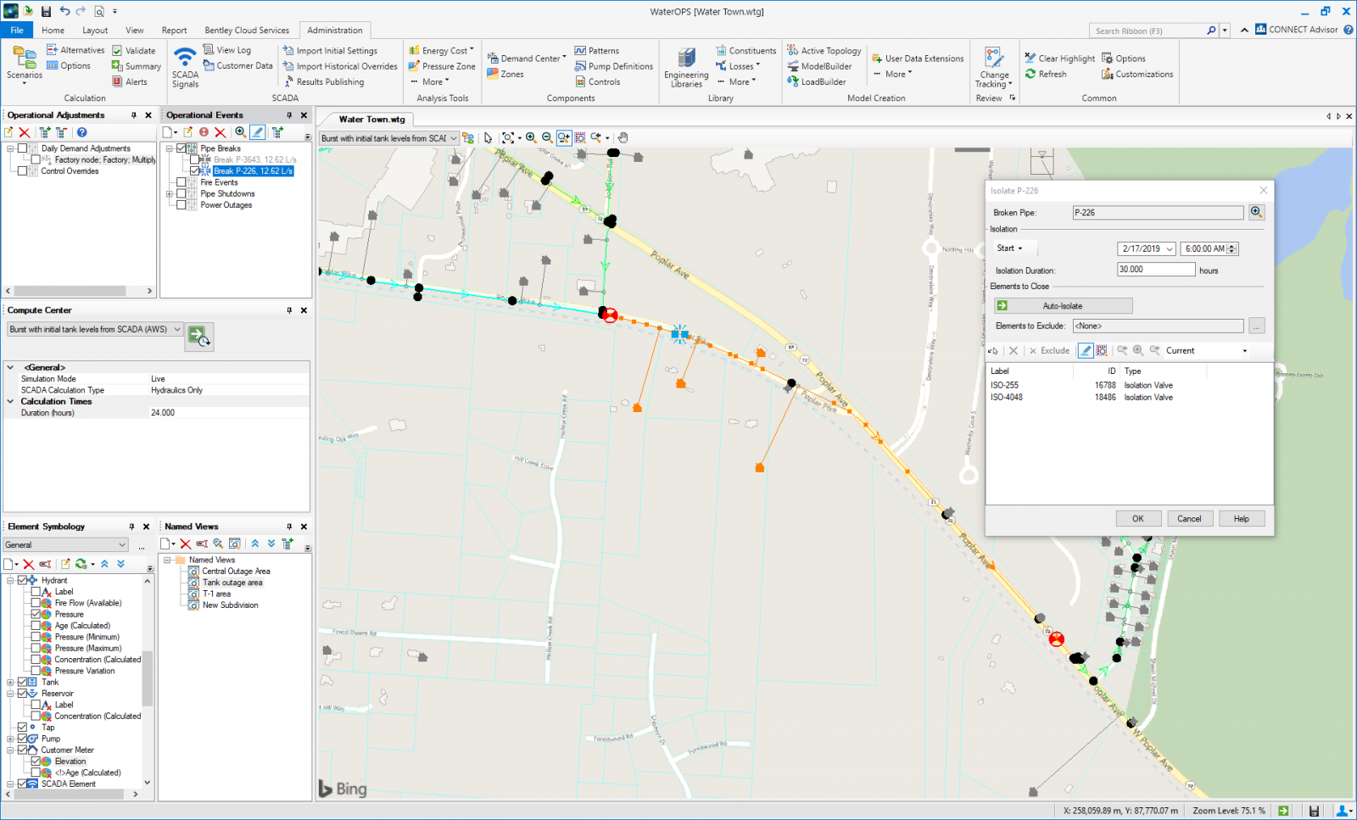Collapse the General section in Compute Center
Viewport: 1357px width, 820px height.
(10, 367)
